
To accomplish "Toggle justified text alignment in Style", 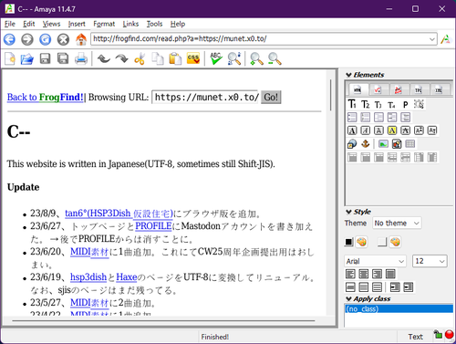I will coord(390,274).
